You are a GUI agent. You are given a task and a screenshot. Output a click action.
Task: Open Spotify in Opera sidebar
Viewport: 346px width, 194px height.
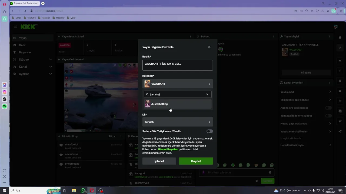coord(5,106)
